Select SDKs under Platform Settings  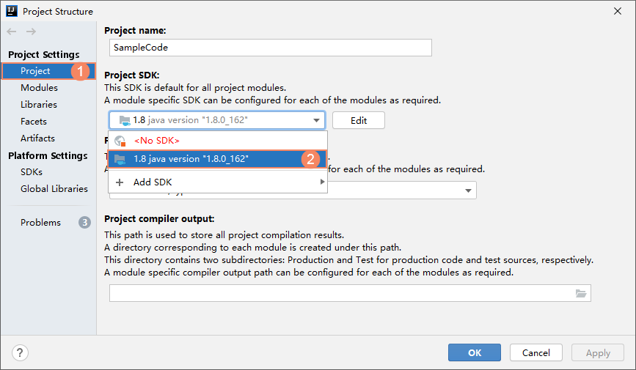point(32,172)
